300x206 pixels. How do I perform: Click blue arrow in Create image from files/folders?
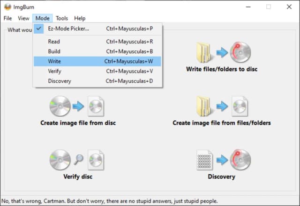point(222,106)
